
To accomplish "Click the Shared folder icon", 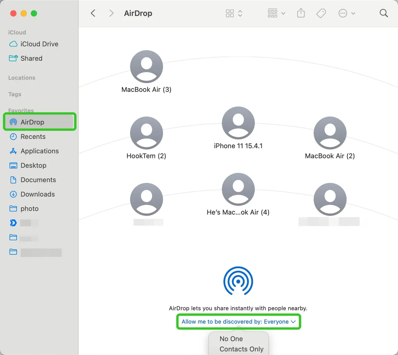I will [13, 58].
